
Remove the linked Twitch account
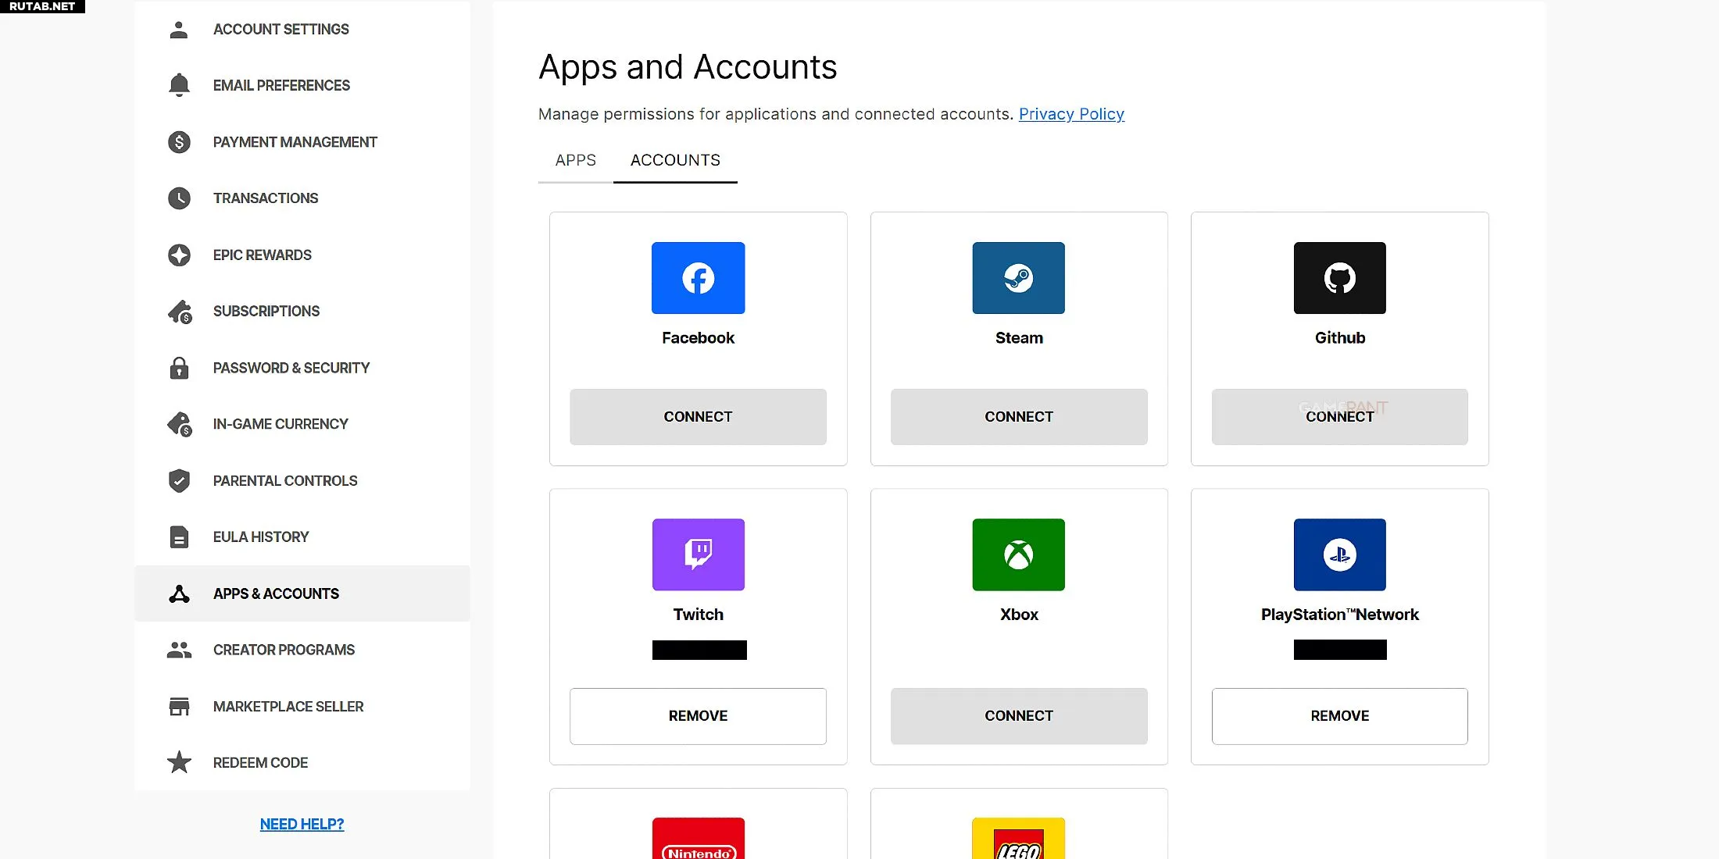pos(698,716)
